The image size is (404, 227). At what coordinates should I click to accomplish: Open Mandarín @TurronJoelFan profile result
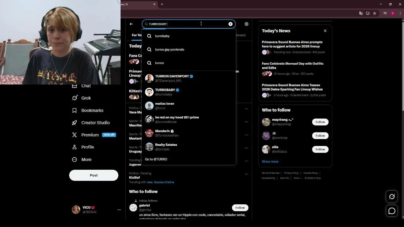(x=189, y=133)
